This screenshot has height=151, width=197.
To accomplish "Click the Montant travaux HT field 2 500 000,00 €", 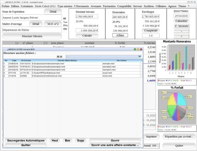I will (87, 16).
